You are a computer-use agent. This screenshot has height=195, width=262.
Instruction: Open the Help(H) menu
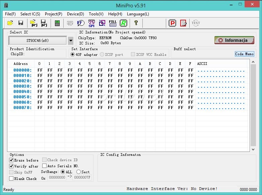[115, 14]
